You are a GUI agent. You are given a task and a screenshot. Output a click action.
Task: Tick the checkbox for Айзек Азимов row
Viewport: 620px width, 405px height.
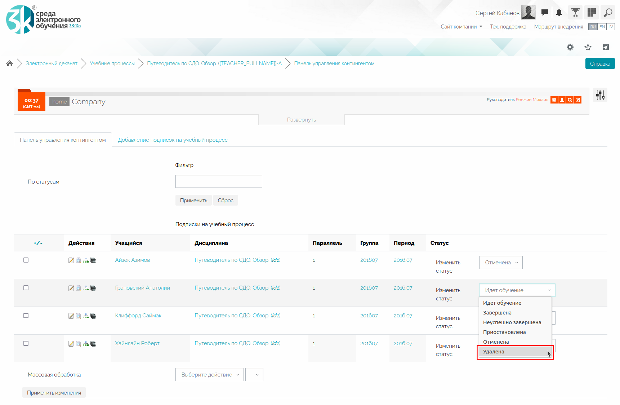point(26,260)
